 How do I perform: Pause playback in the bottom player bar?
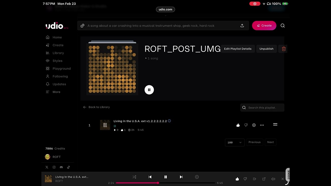tap(165, 177)
